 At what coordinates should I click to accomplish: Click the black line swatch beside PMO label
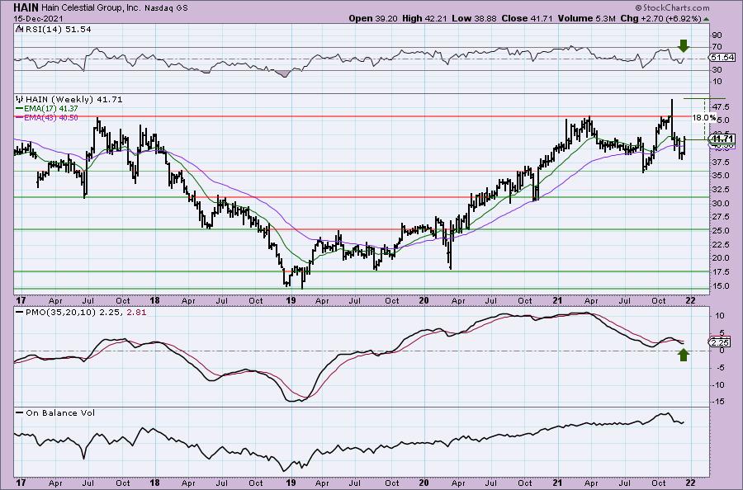(x=20, y=313)
